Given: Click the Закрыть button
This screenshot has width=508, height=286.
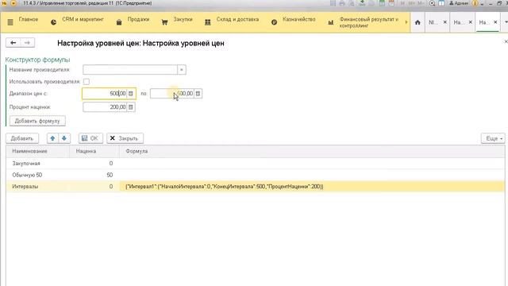Looking at the screenshot, I should point(125,138).
